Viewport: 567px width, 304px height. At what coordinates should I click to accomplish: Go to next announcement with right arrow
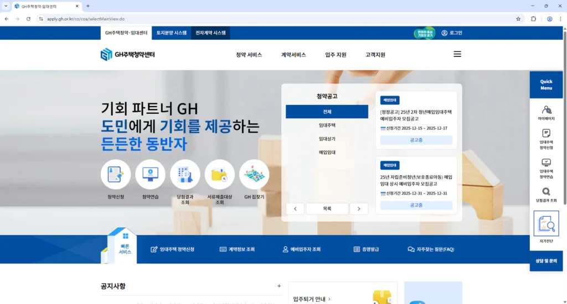coord(359,209)
